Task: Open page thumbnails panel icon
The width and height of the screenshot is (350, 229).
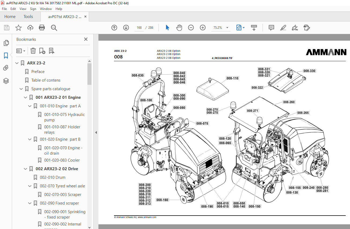Action: point(6,43)
